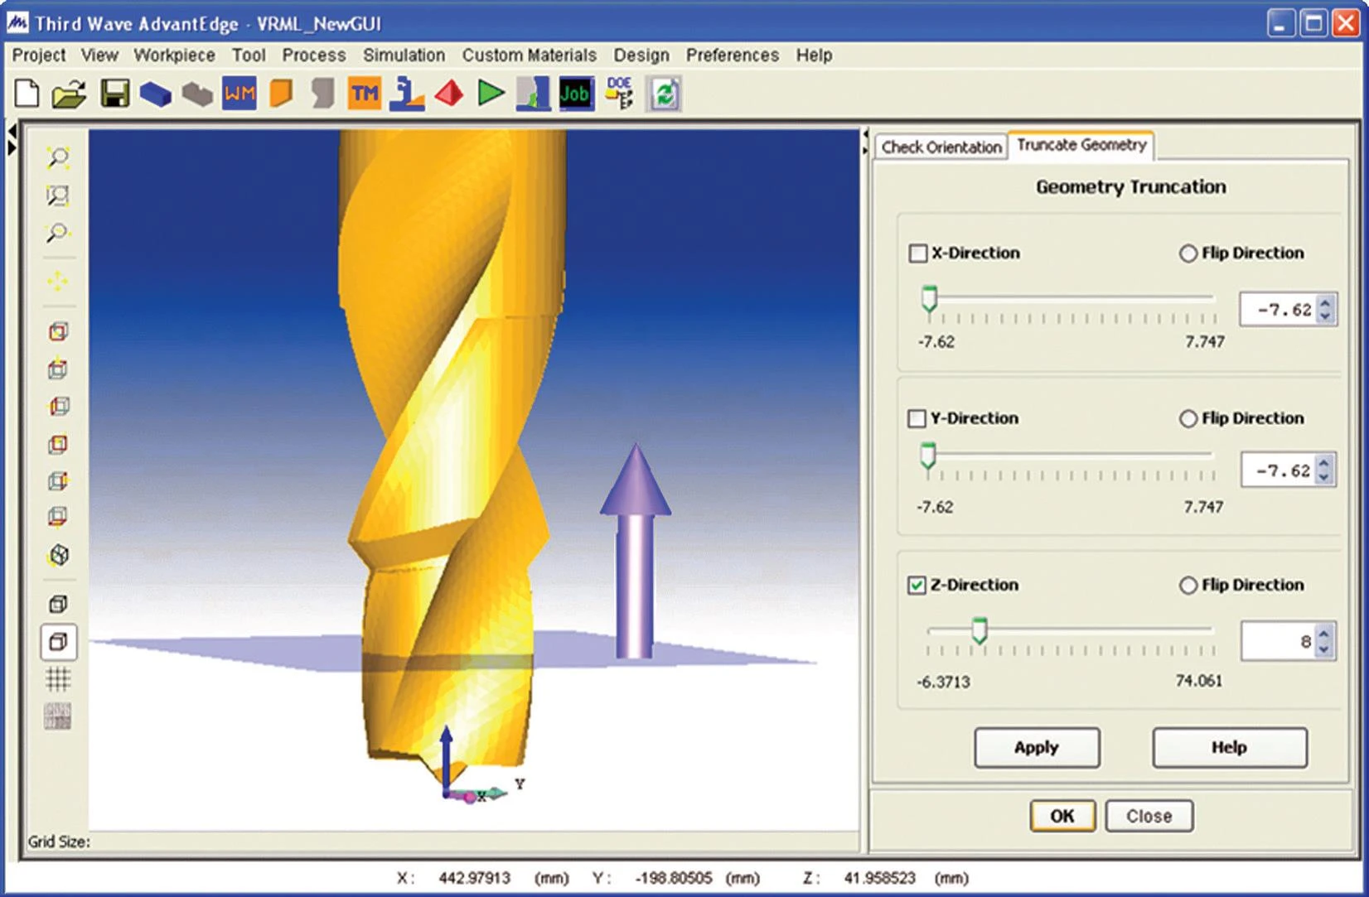
Task: Open the Simulation menu
Action: click(x=404, y=55)
